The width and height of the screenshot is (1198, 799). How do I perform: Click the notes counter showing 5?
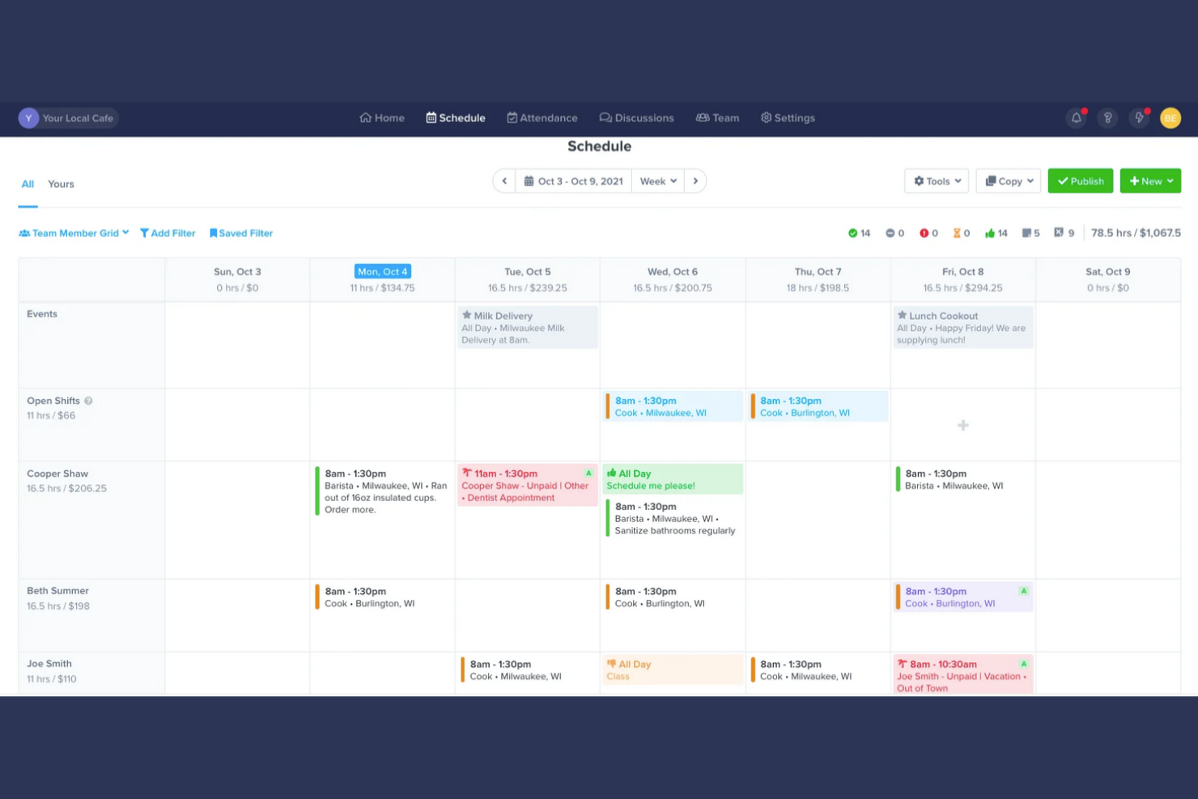pos(1029,233)
